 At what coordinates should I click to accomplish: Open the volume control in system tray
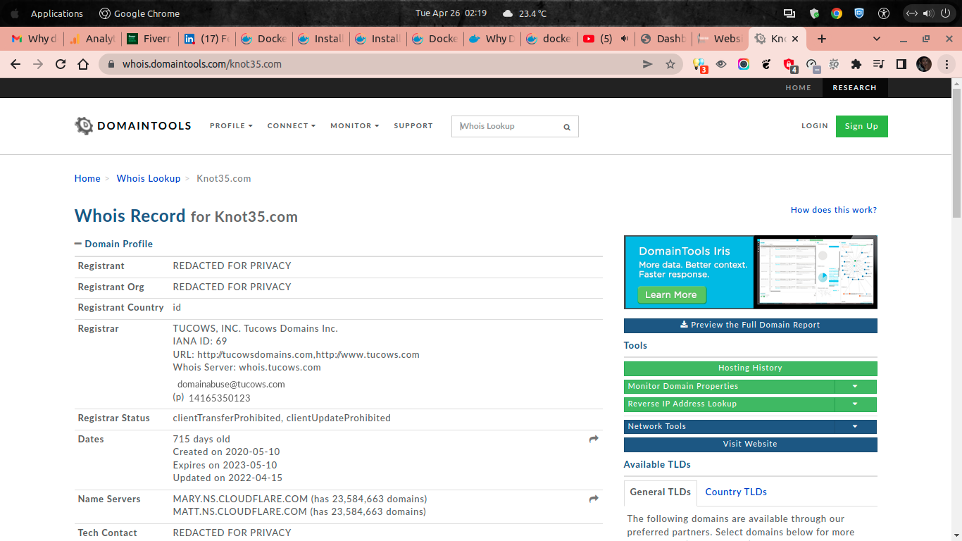927,13
